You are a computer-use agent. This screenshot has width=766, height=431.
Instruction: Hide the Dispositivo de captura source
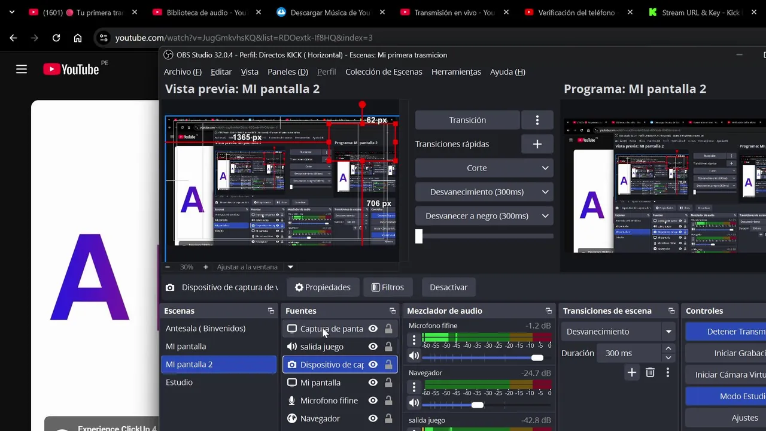tap(373, 365)
